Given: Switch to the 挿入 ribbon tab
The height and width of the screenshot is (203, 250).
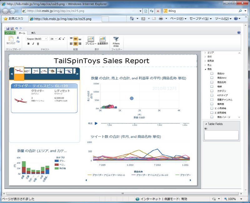Looking at the screenshot, I should (x=33, y=33).
